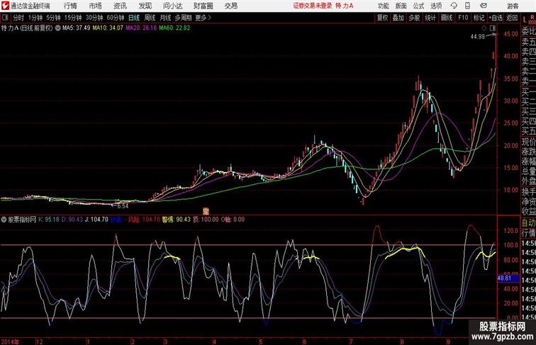Click the MA5: 37.49 indicator label
This screenshot has height=345, width=536.
tap(77, 28)
